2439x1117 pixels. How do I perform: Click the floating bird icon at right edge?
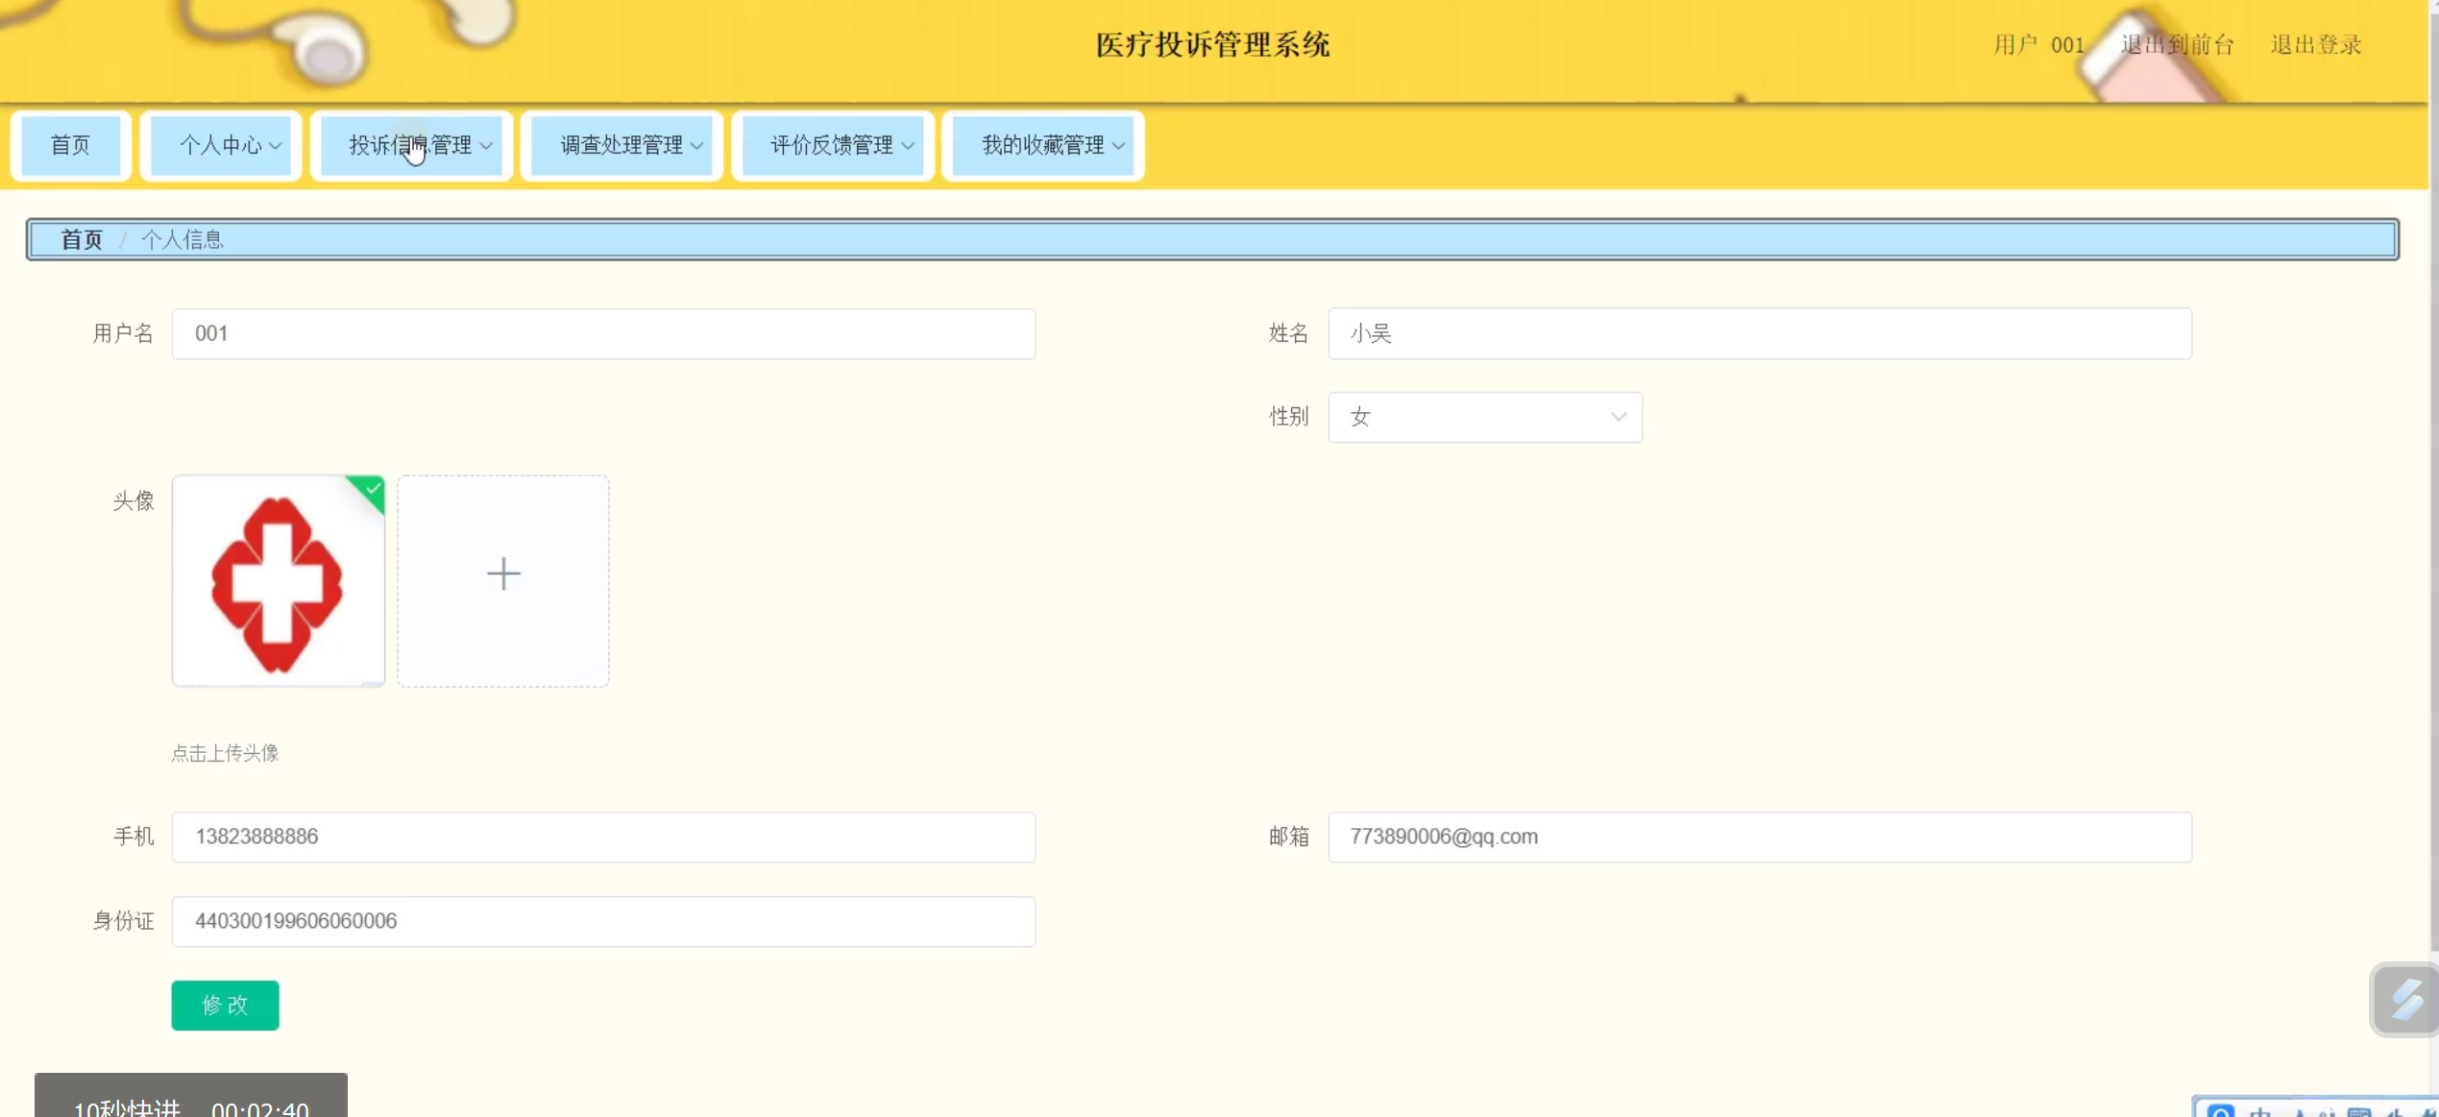click(x=2404, y=999)
